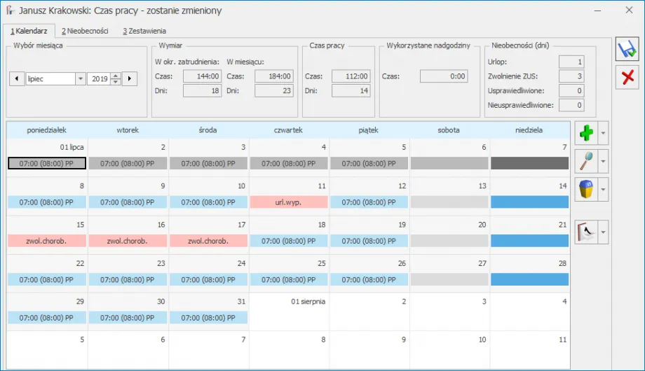Click the year input field showing 2019
The width and height of the screenshot is (645, 371).
point(99,79)
